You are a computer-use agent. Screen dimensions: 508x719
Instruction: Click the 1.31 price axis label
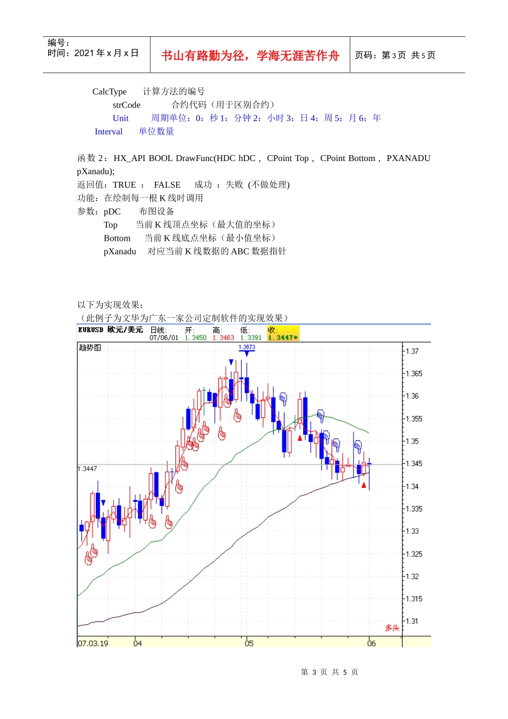tap(412, 621)
